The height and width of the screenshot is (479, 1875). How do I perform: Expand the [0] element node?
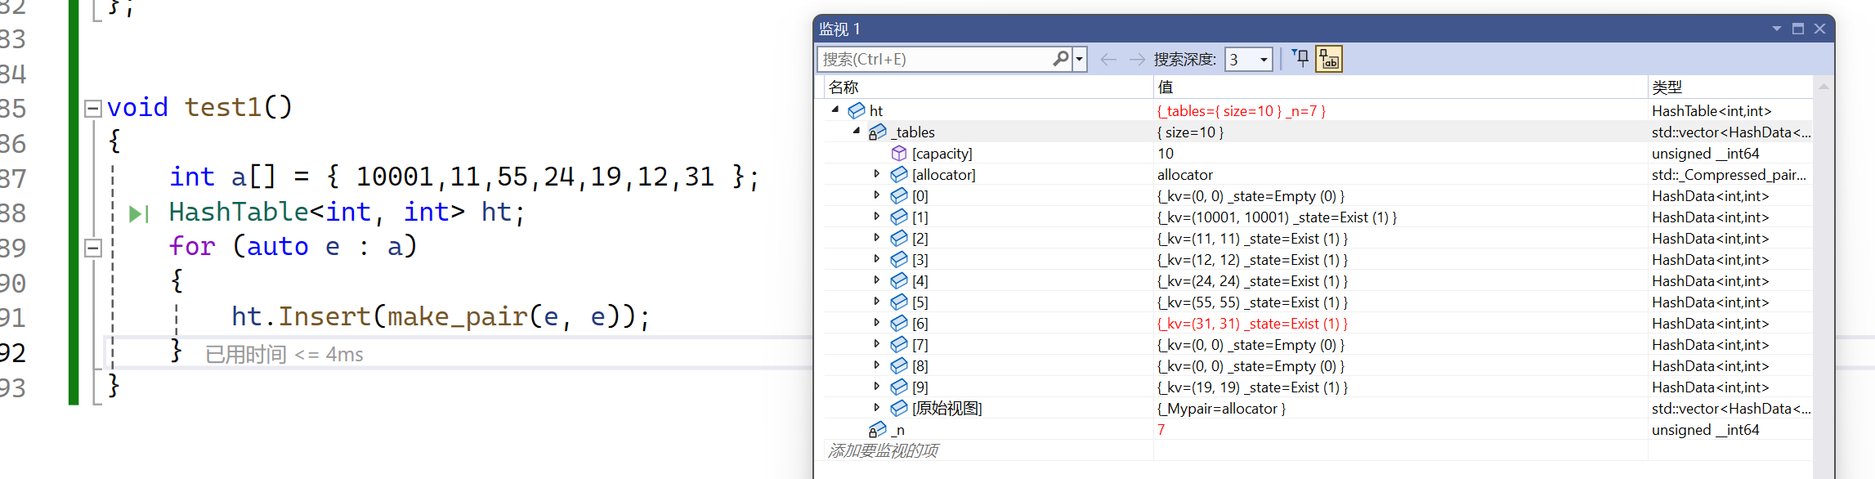coord(877,195)
